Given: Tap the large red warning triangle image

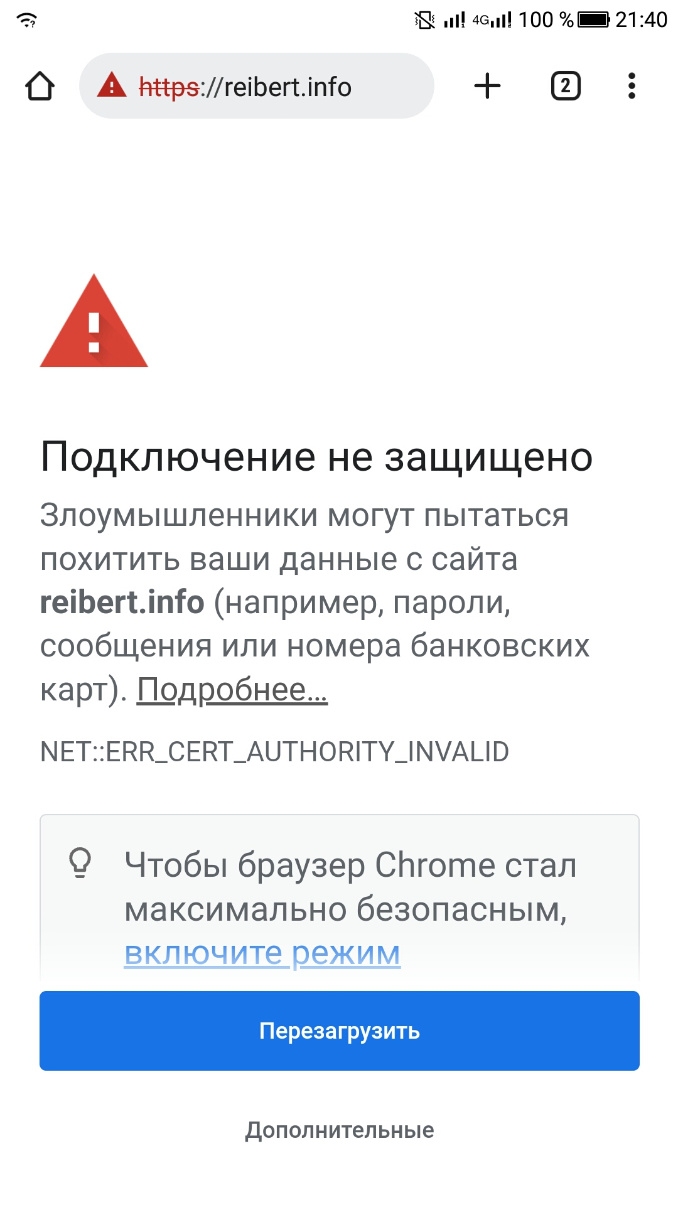Looking at the screenshot, I should click(x=94, y=321).
